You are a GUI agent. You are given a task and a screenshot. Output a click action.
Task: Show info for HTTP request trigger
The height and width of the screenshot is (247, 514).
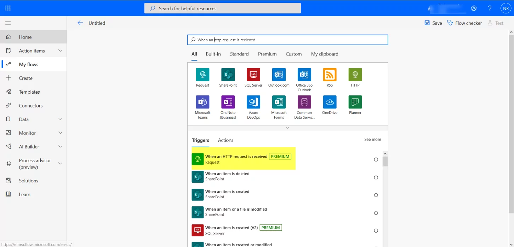tap(376, 159)
